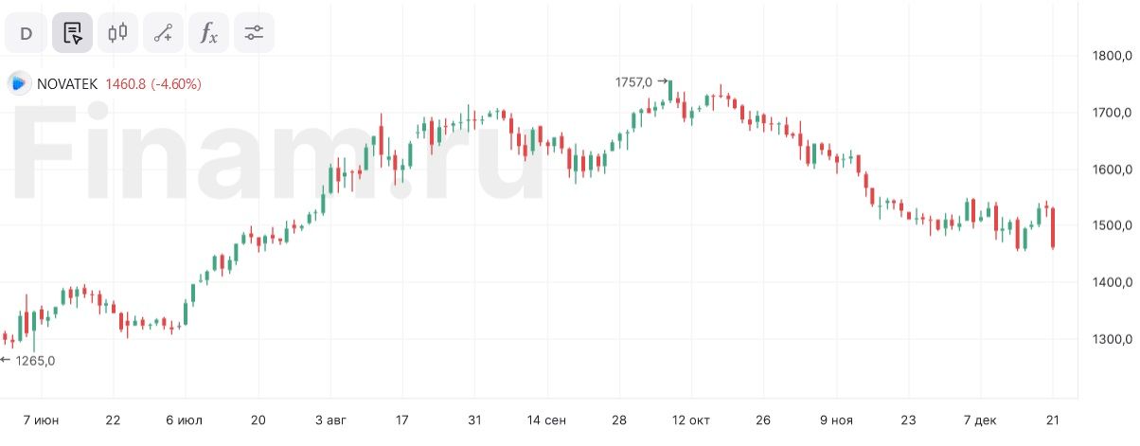Click the 1500,0 price axis label
This screenshot has height=446, width=1140.
click(x=1113, y=225)
